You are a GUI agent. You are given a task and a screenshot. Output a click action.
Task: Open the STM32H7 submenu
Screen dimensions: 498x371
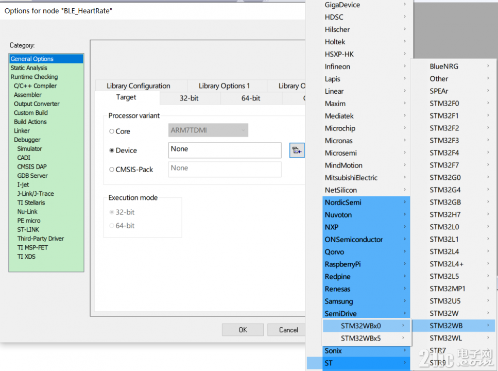click(454, 214)
